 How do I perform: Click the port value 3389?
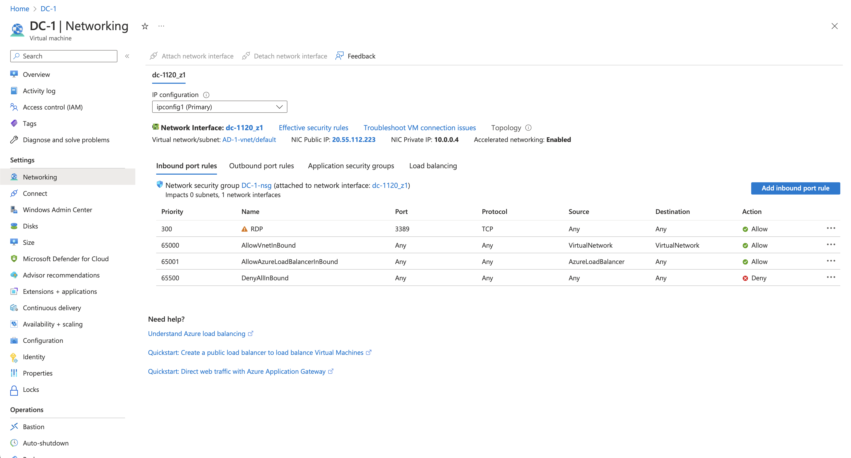coord(402,229)
